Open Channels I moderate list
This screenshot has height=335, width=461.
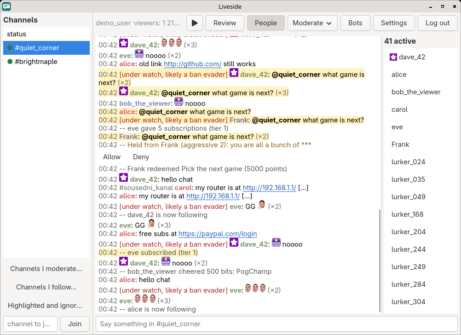46,269
